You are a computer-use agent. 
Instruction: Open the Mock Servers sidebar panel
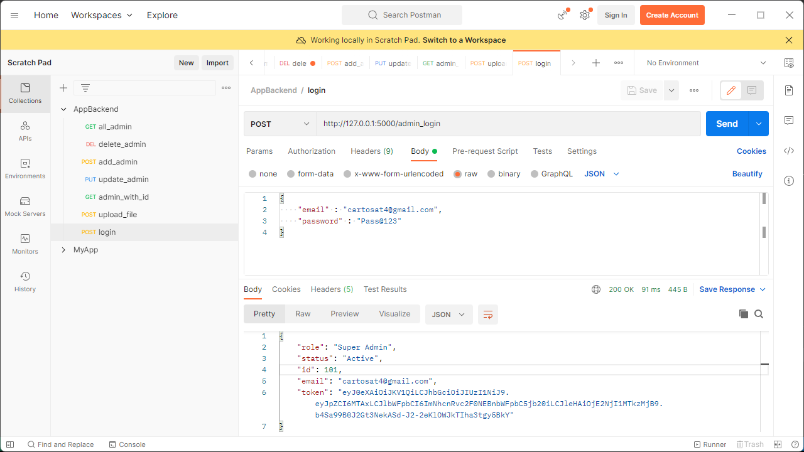pyautogui.click(x=25, y=207)
